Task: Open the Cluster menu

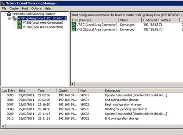Action: [14, 8]
